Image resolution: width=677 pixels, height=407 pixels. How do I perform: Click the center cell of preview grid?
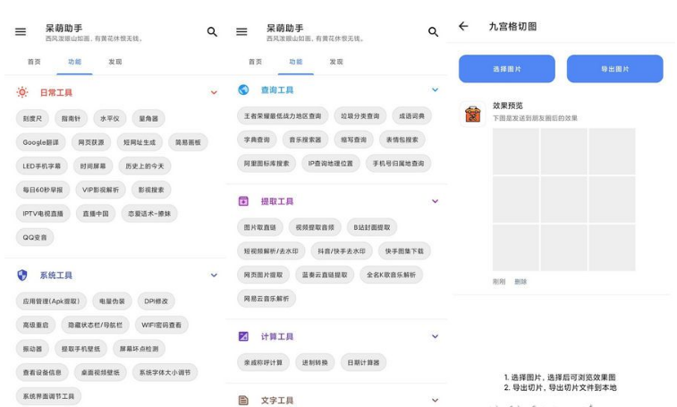[563, 199]
